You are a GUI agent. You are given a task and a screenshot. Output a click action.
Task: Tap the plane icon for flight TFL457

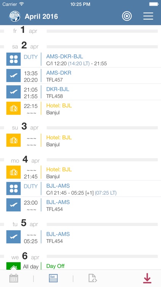[x=13, y=75]
